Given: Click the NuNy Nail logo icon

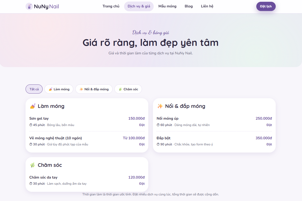Looking at the screenshot, I should click(x=29, y=6).
